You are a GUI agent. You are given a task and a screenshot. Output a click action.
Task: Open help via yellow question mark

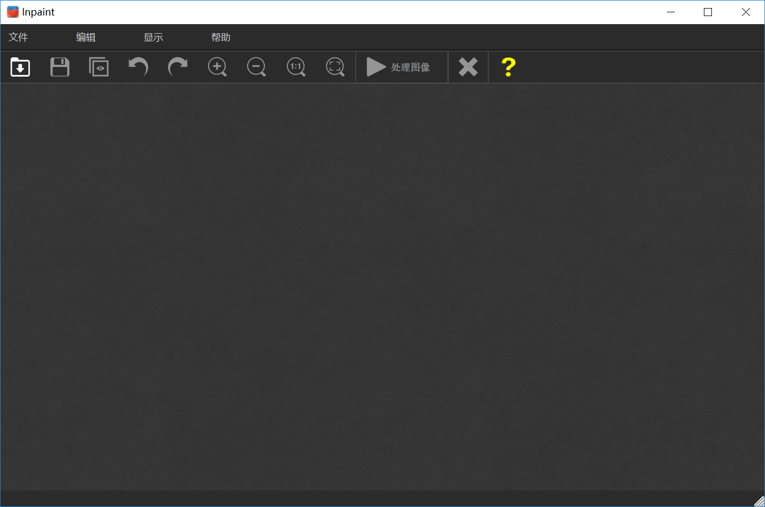pyautogui.click(x=508, y=67)
